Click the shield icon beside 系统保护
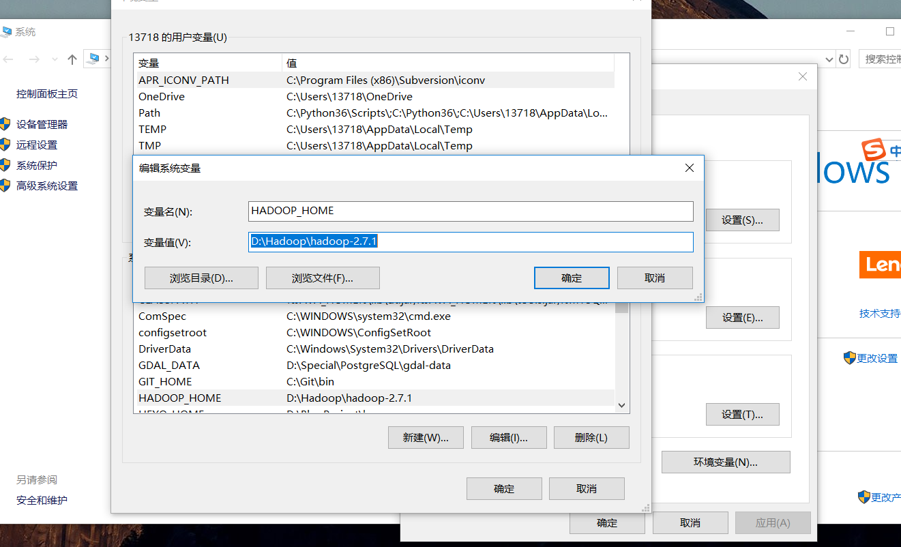Viewport: 901px width, 547px height. pos(7,165)
